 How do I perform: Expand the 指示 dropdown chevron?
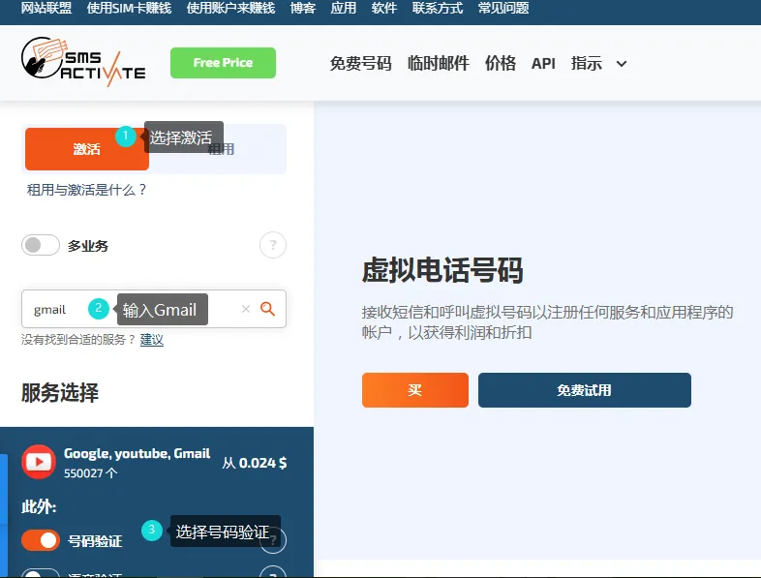pyautogui.click(x=622, y=64)
